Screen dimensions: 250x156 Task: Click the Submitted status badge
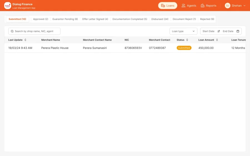[184, 48]
